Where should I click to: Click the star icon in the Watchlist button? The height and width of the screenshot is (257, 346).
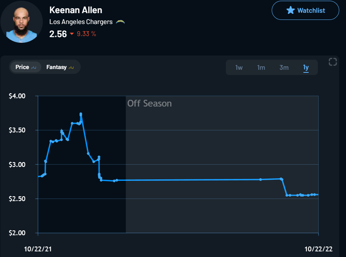click(290, 10)
